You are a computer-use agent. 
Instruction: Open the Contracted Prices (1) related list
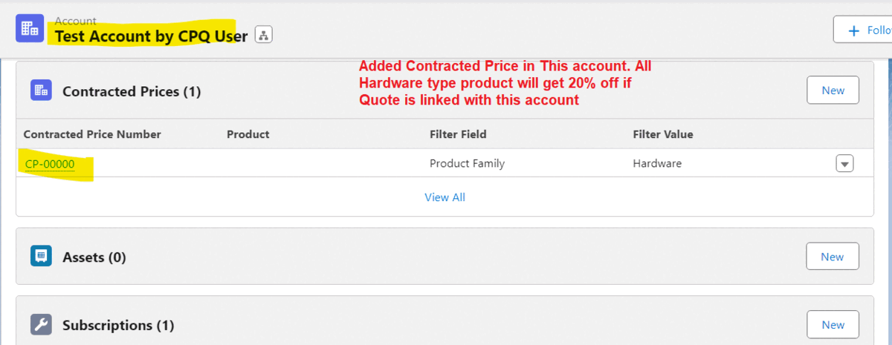132,92
